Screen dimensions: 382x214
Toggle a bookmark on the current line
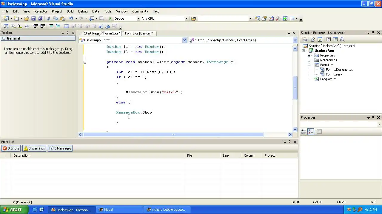[67, 26]
